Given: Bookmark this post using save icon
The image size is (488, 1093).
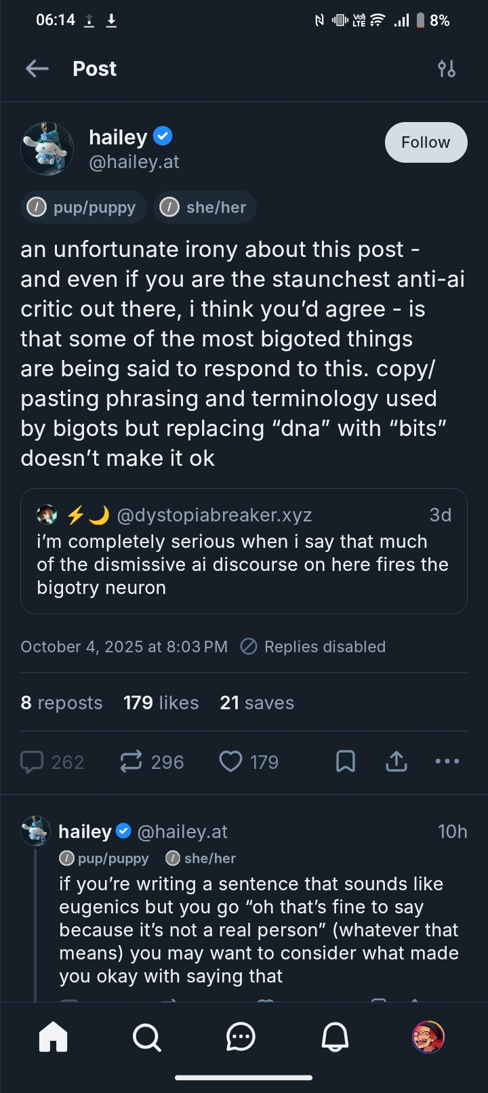Looking at the screenshot, I should (x=346, y=762).
